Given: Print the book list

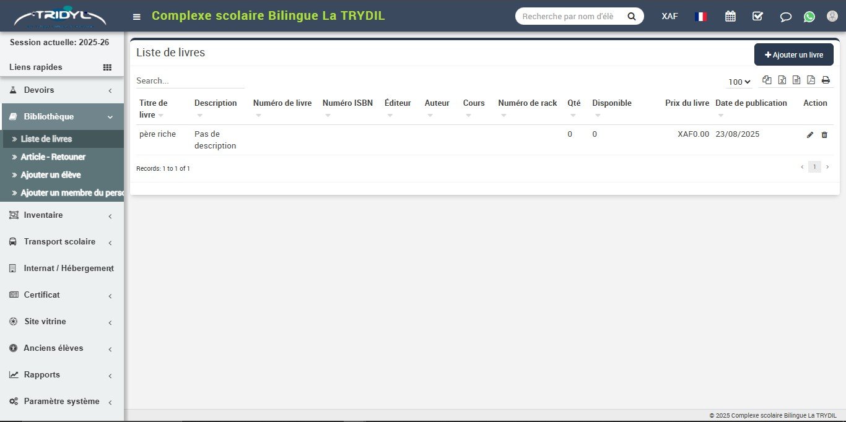Looking at the screenshot, I should pos(826,80).
